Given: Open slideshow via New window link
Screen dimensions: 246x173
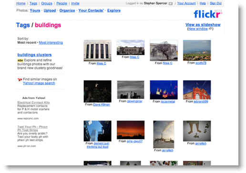Looking at the screenshot, I should [198, 29].
